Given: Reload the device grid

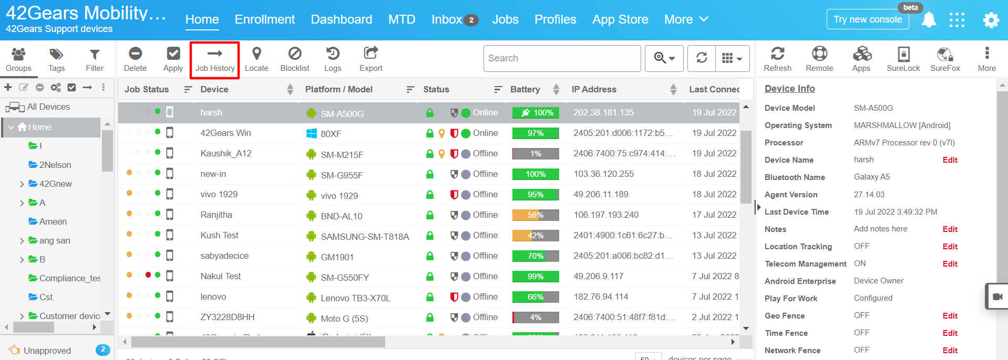Looking at the screenshot, I should point(702,58).
